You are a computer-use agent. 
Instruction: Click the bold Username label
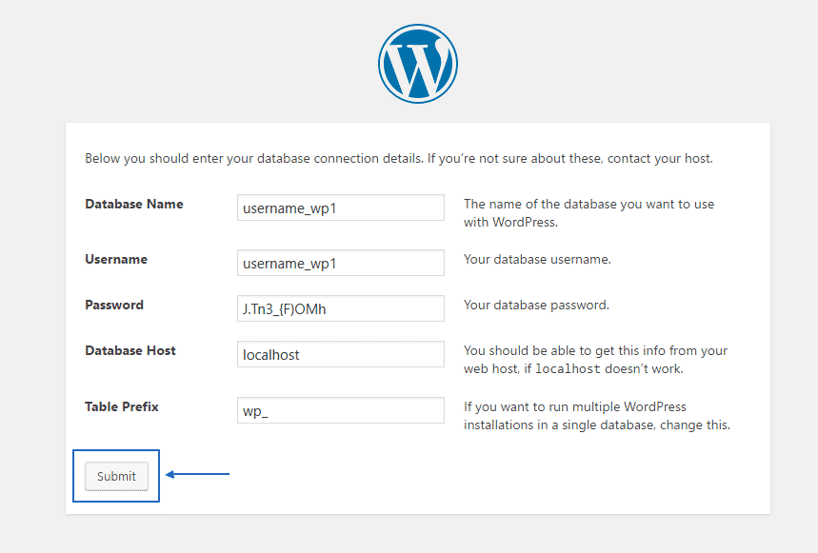116,260
